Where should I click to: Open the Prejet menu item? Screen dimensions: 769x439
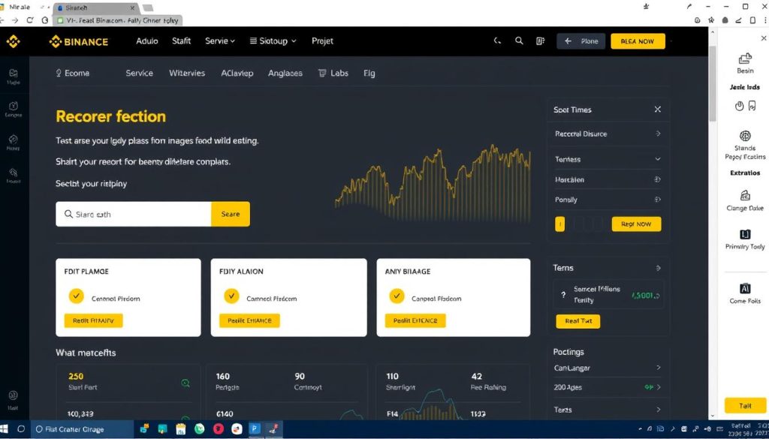click(x=322, y=41)
